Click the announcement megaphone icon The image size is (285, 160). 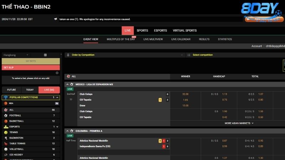coord(56,19)
